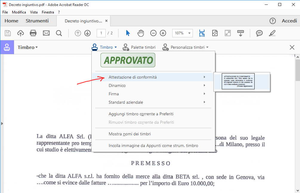Click the Accedi button

click(289, 21)
